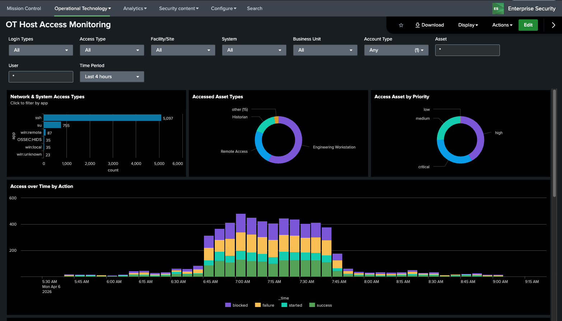The width and height of the screenshot is (562, 321).
Task: Toggle the started legend series
Action: point(292,305)
